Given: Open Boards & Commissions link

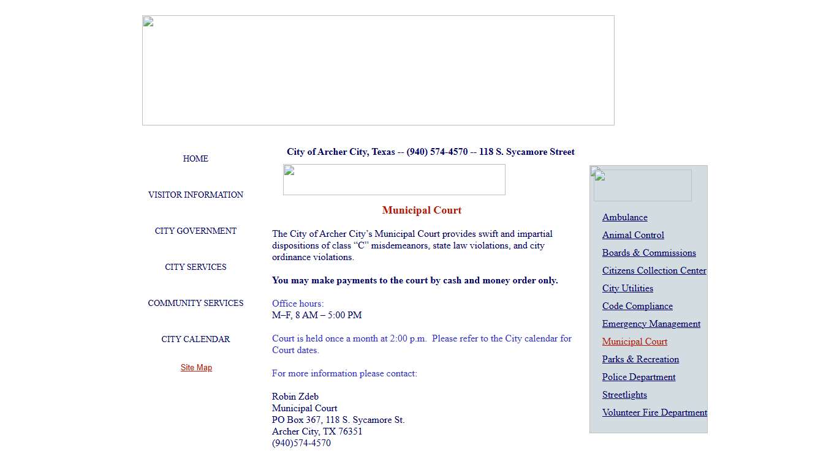Looking at the screenshot, I should (x=649, y=253).
